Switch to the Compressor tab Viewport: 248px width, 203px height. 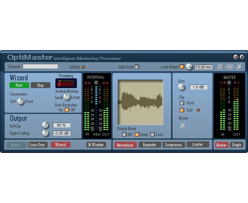174,145
